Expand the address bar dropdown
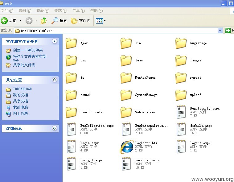Viewport: 234px width, 182px height. point(220,31)
